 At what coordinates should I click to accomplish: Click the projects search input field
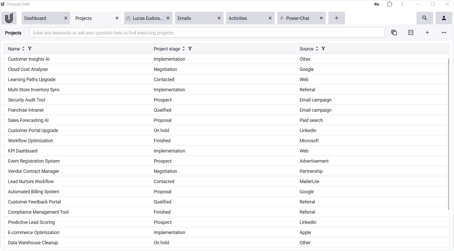pos(207,33)
